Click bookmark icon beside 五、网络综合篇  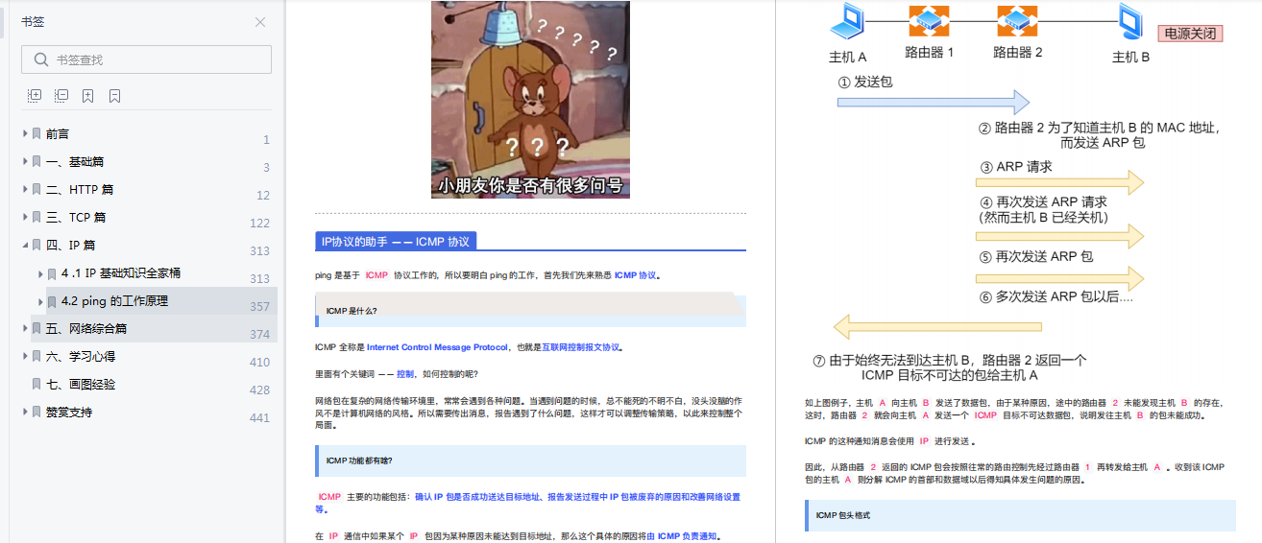tap(36, 328)
